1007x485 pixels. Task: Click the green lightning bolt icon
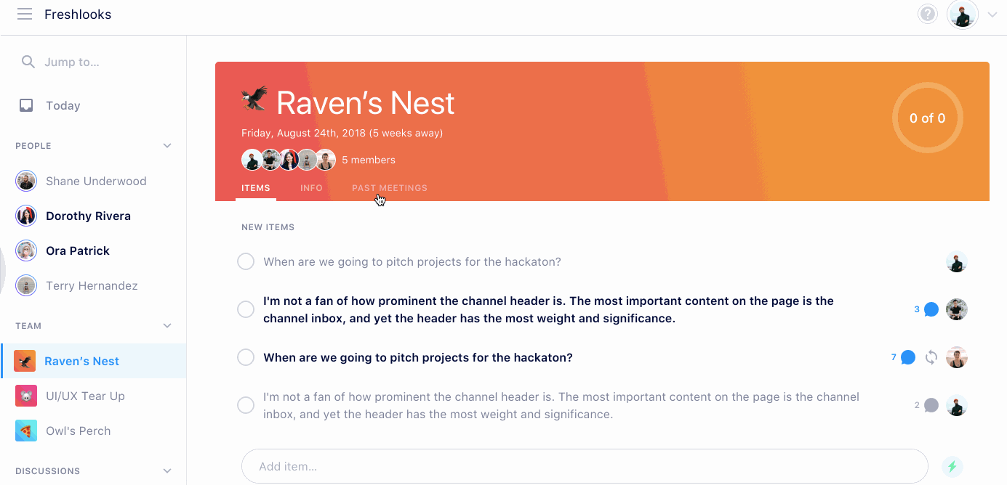click(x=952, y=466)
